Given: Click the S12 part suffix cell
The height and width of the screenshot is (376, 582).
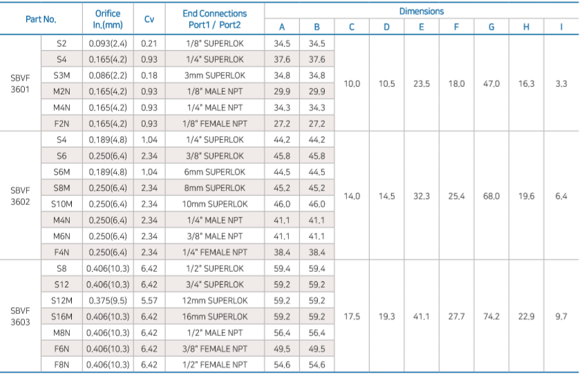Looking at the screenshot, I should (62, 284).
